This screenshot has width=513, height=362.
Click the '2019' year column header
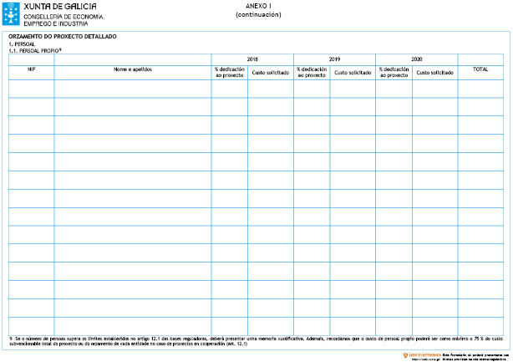tap(334, 59)
